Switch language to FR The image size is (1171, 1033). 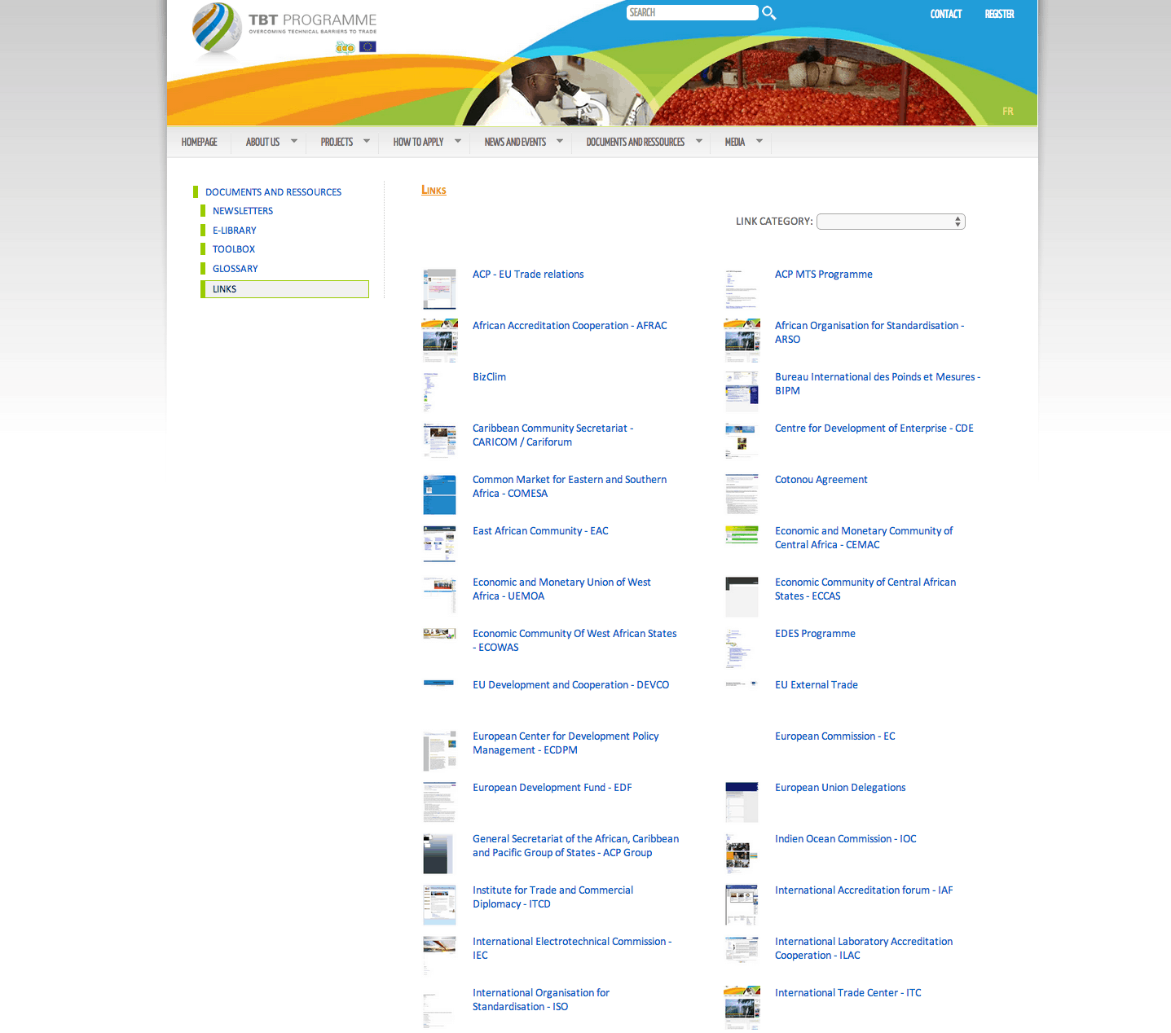click(1008, 112)
